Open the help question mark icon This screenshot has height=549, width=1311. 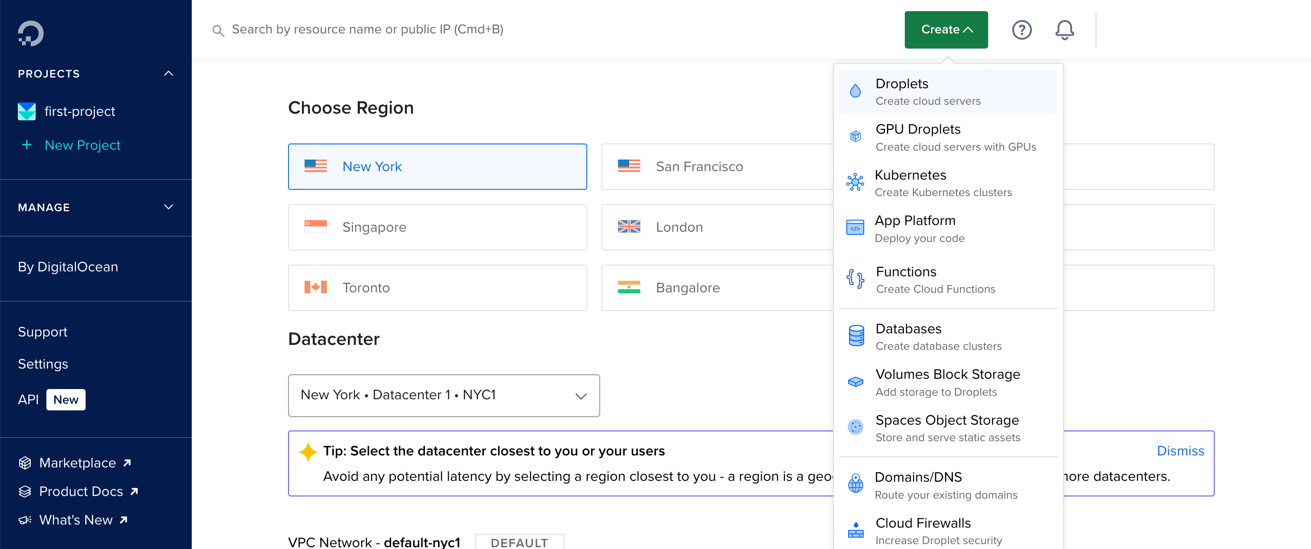(1022, 30)
